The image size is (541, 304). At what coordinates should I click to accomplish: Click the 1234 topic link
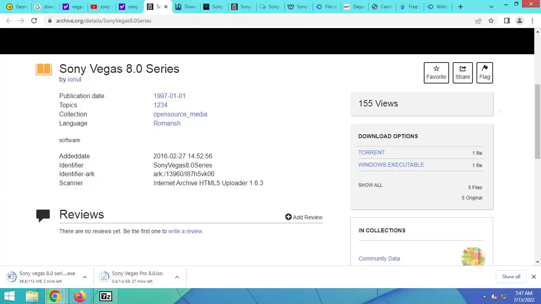(x=160, y=105)
